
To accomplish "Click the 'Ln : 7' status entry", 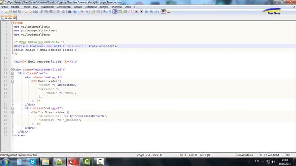I will click(183, 155).
